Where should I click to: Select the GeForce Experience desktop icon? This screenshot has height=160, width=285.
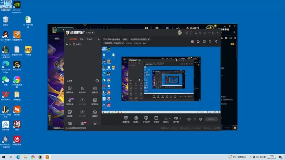tap(17, 7)
